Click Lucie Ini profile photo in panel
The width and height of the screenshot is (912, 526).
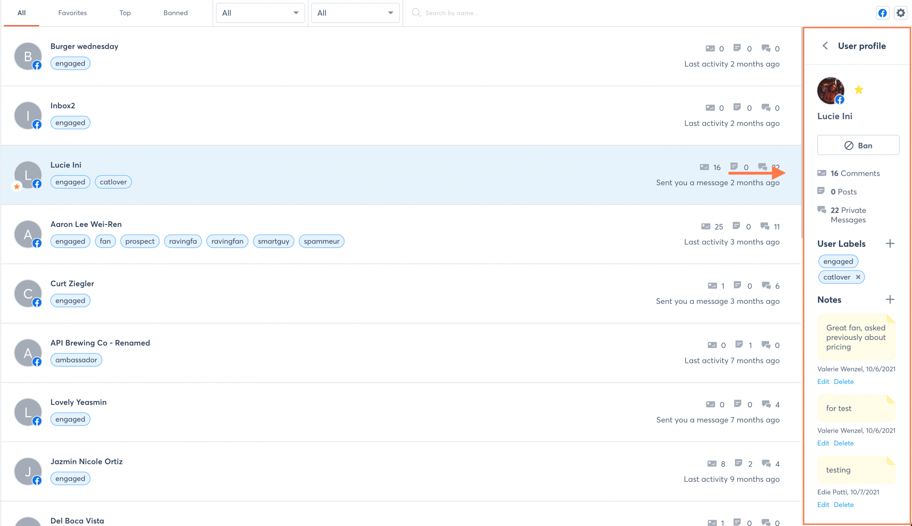click(831, 91)
